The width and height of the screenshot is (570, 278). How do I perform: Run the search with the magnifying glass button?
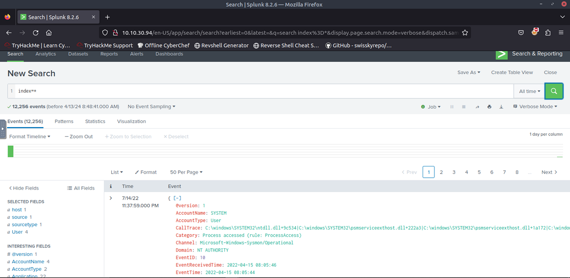point(554,91)
